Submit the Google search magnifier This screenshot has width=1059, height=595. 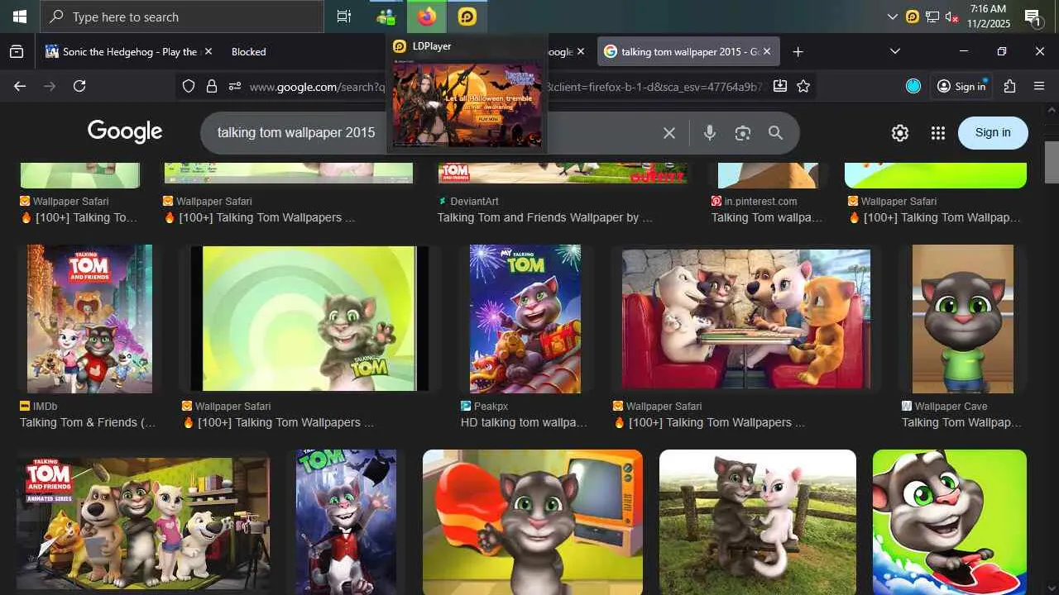(775, 132)
